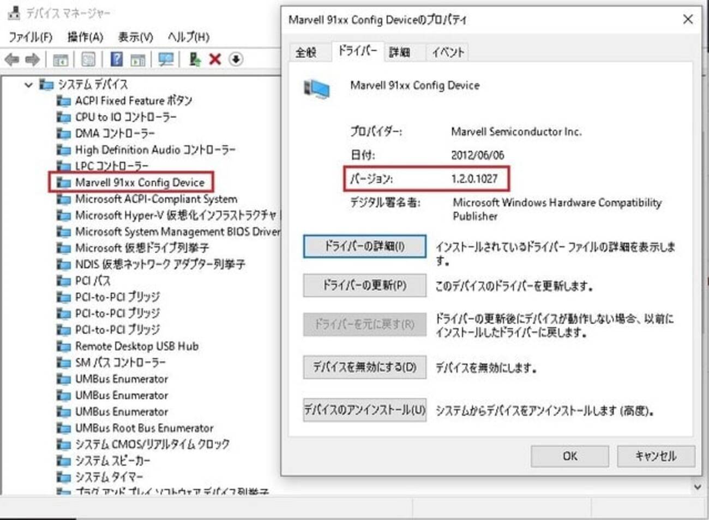Switch to the 全般 tab
The width and height of the screenshot is (709, 520).
click(306, 52)
